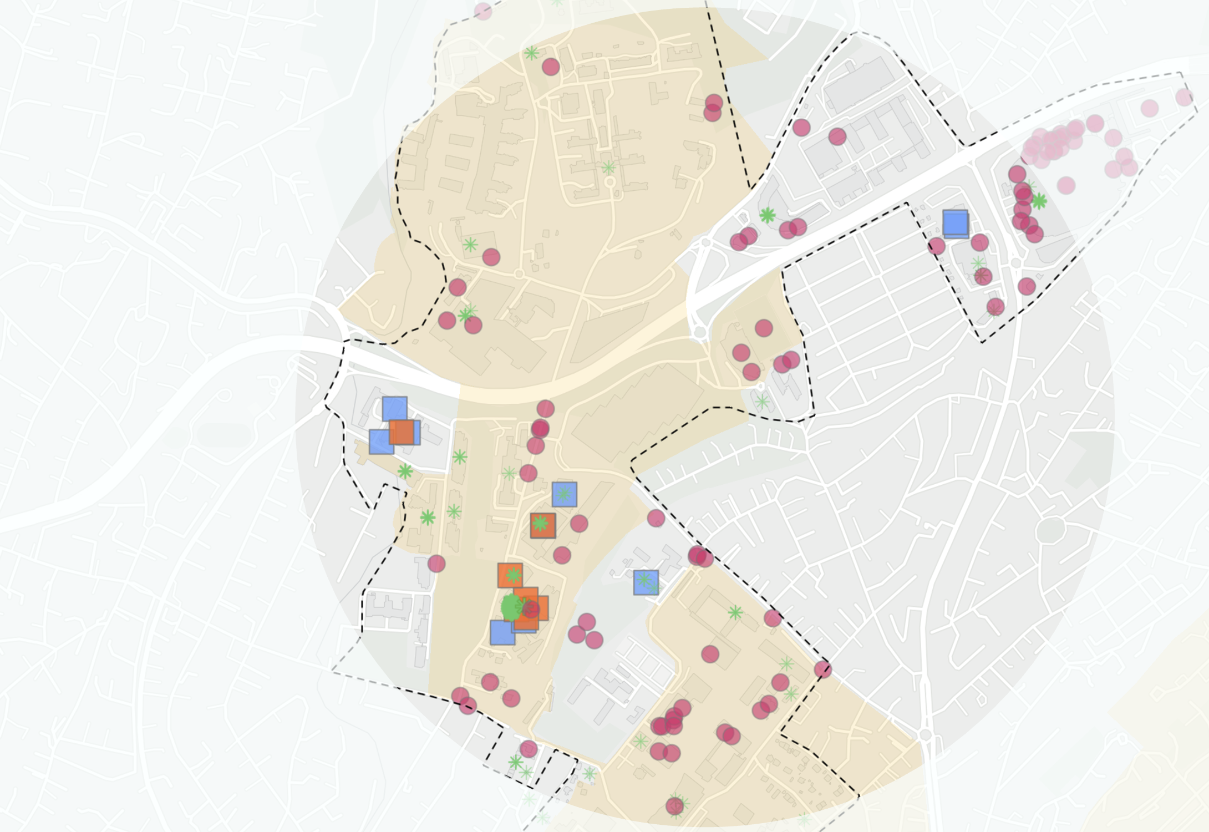Select the faded pink circle at the very top edge of the map

click(483, 11)
